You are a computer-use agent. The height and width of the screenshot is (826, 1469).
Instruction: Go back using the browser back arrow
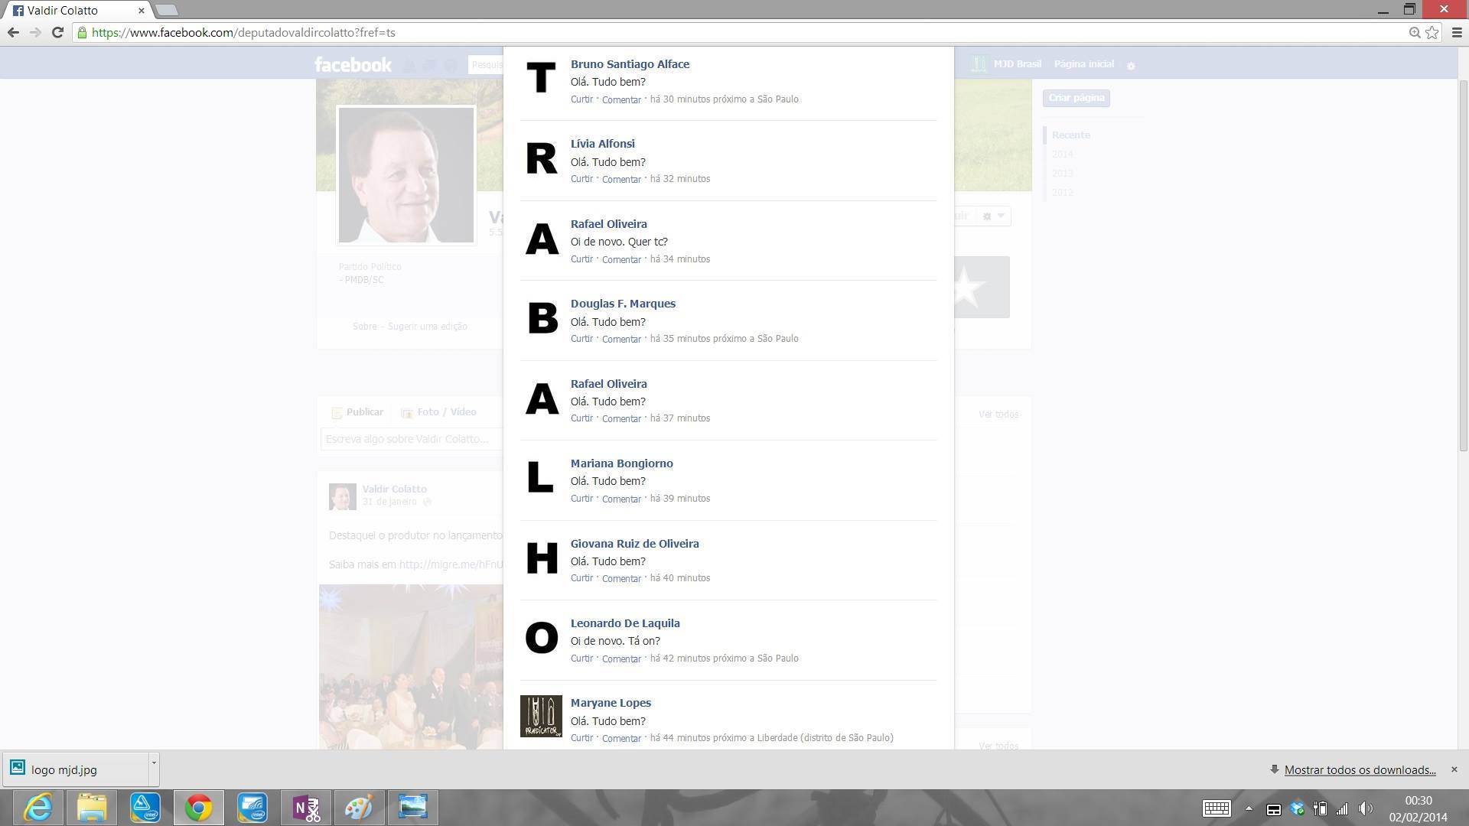[13, 32]
